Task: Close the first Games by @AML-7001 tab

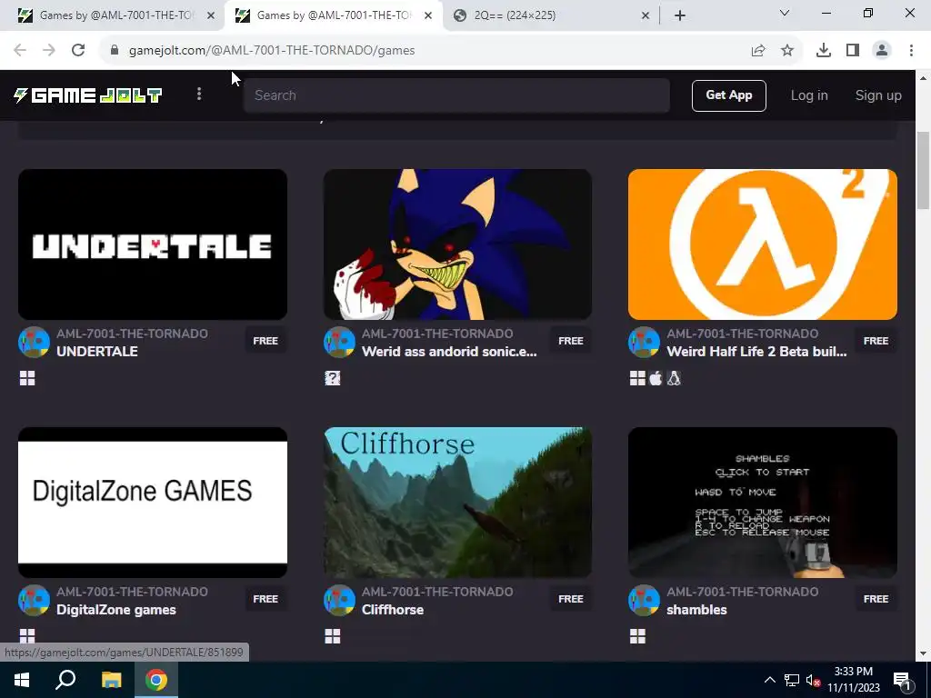Action: [211, 16]
